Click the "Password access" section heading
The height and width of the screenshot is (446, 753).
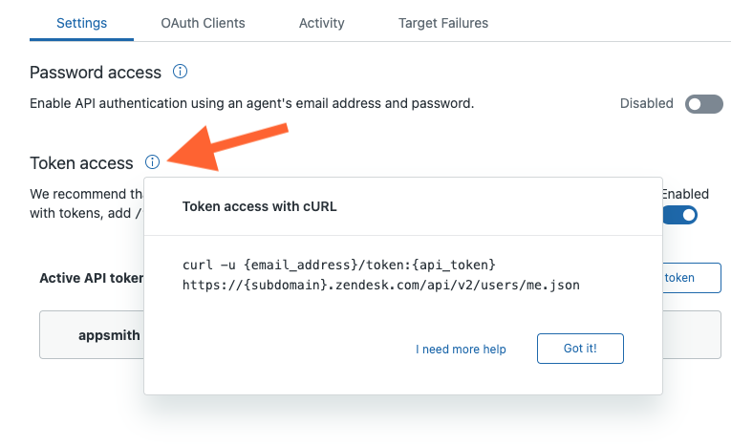coord(96,73)
